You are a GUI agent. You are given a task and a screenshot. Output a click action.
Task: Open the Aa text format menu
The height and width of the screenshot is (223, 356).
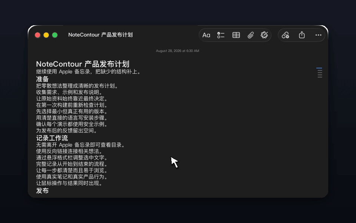[206, 35]
